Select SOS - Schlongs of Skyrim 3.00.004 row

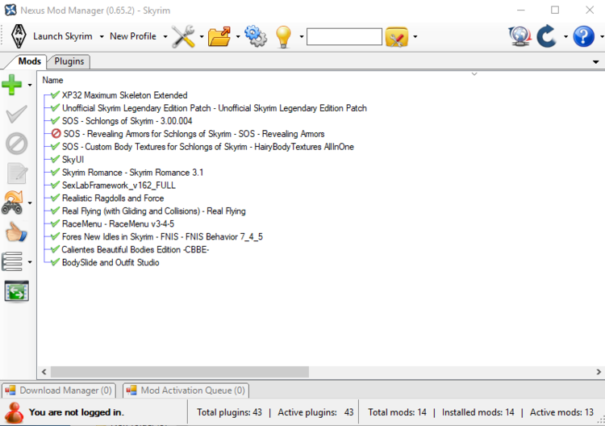[127, 121]
